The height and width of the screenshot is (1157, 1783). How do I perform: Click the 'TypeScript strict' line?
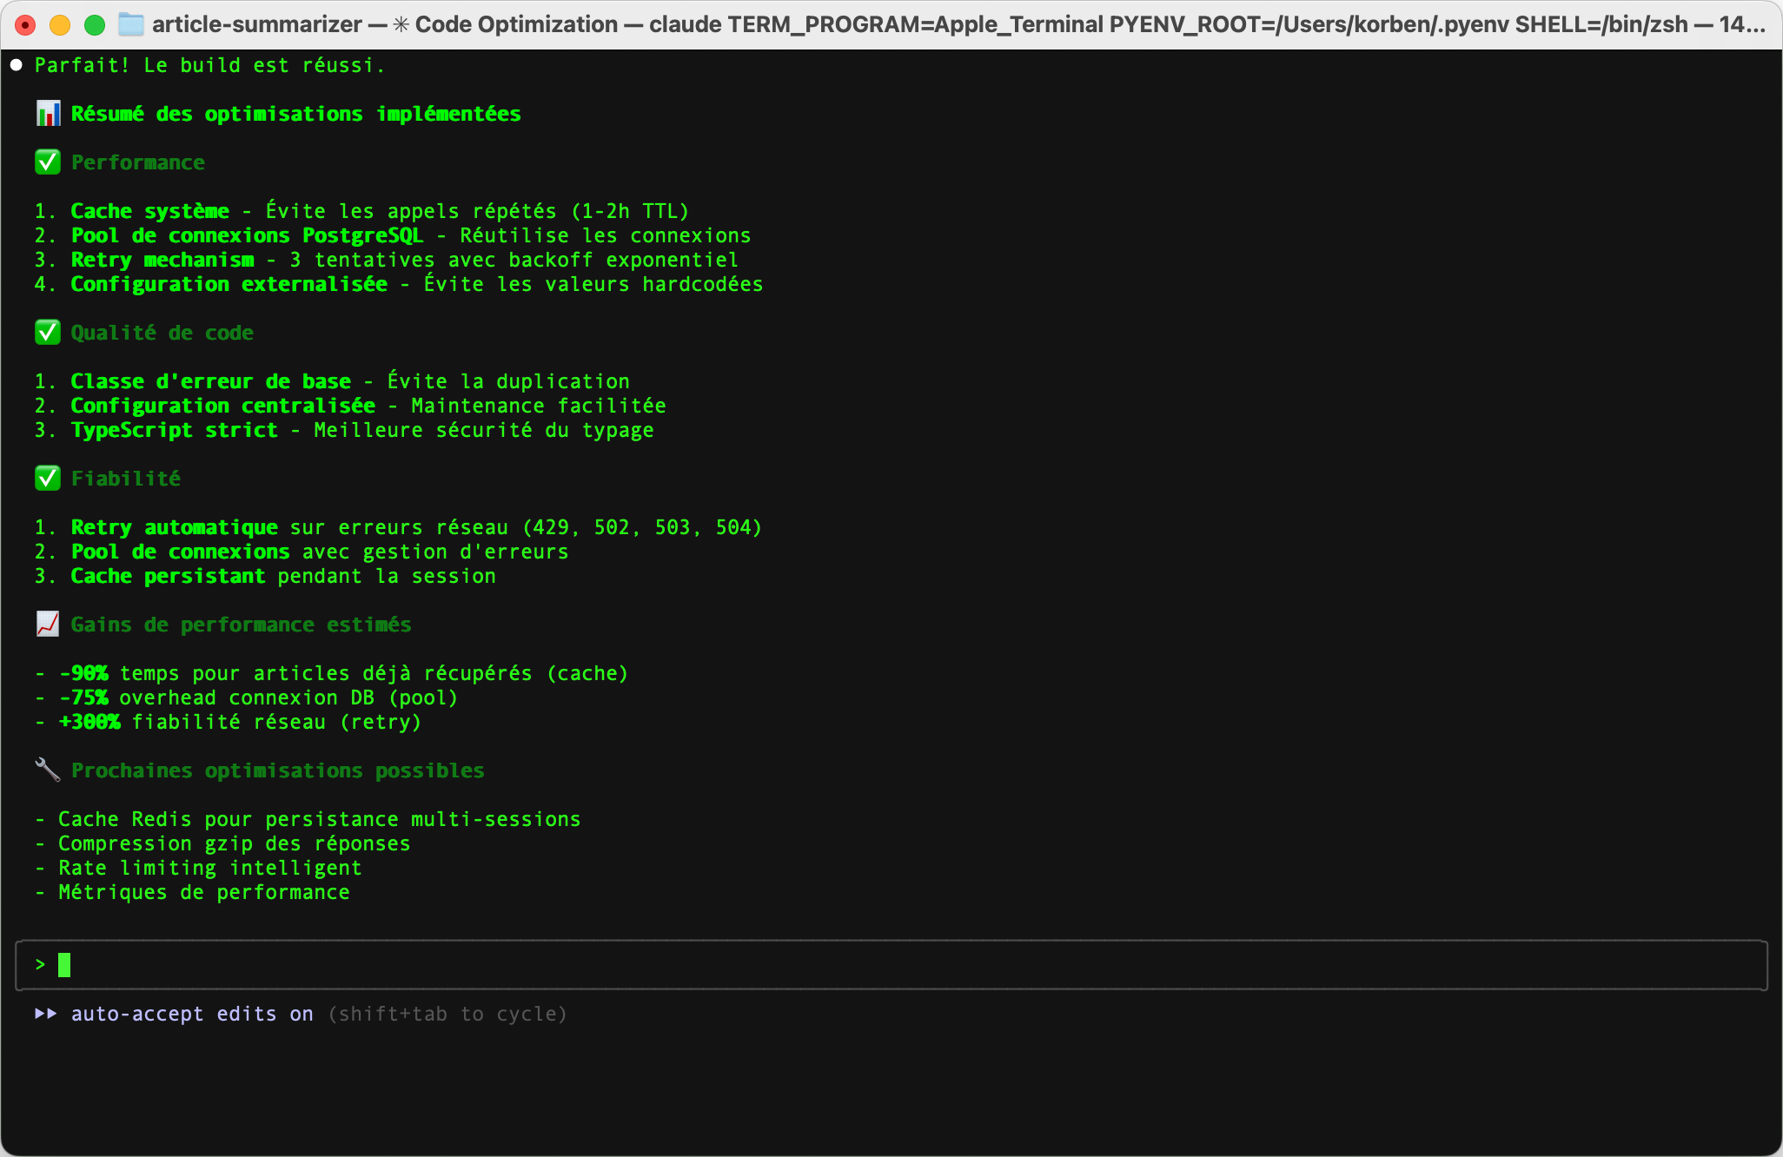[x=344, y=430]
